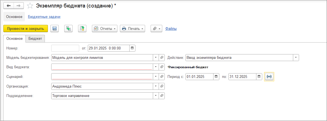This screenshot has height=121, width=327.
Task: Expand the Сценарий dropdown list
Action: pos(156,77)
